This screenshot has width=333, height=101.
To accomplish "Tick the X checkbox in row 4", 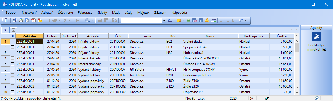I will 12,58.
